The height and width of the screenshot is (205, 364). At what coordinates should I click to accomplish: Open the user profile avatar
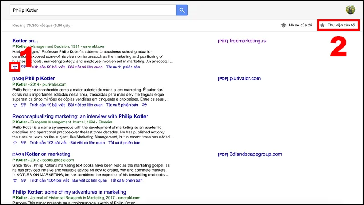[x=350, y=10]
